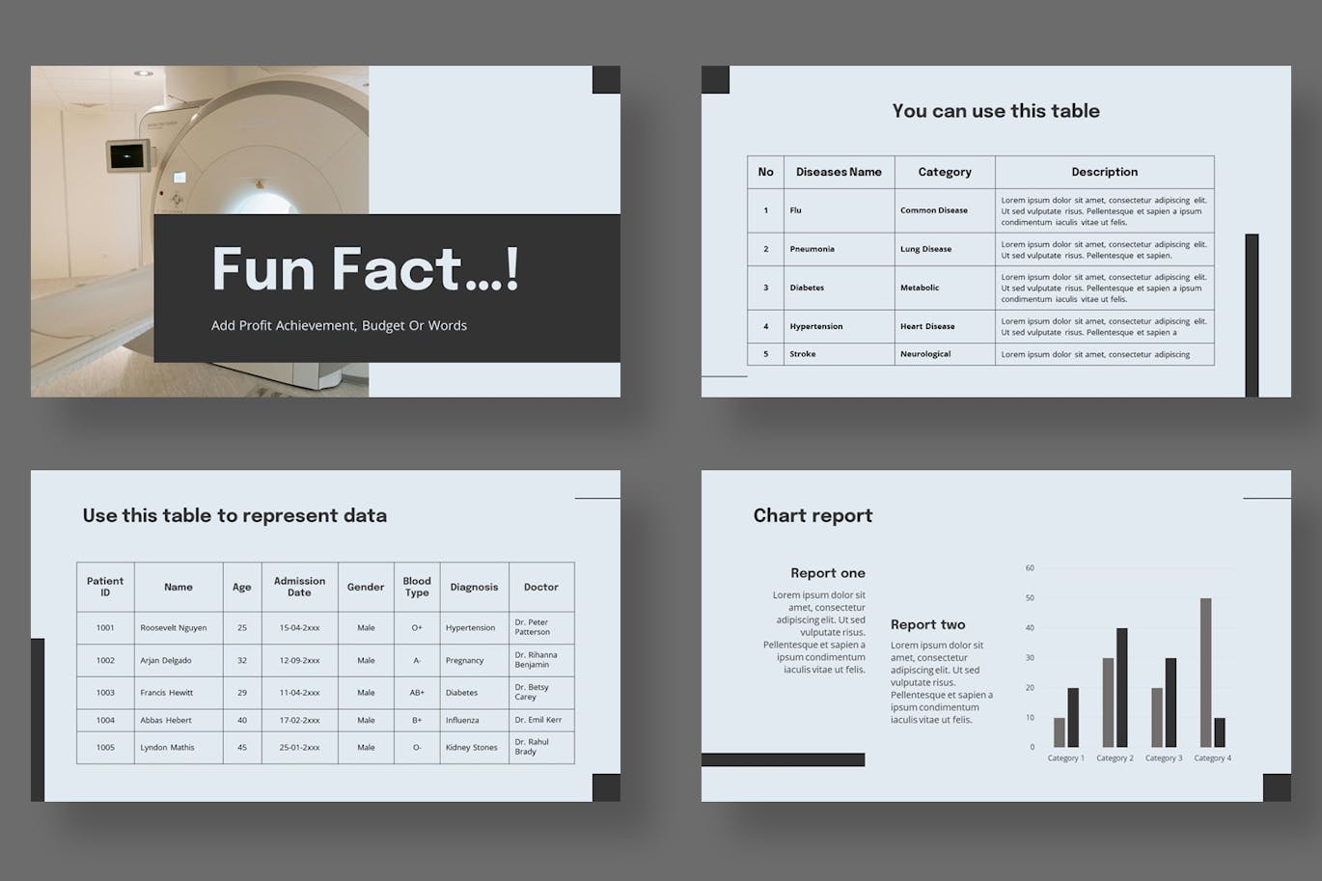Select blood type 'AB+' cell
The image size is (1322, 881).
(x=417, y=693)
